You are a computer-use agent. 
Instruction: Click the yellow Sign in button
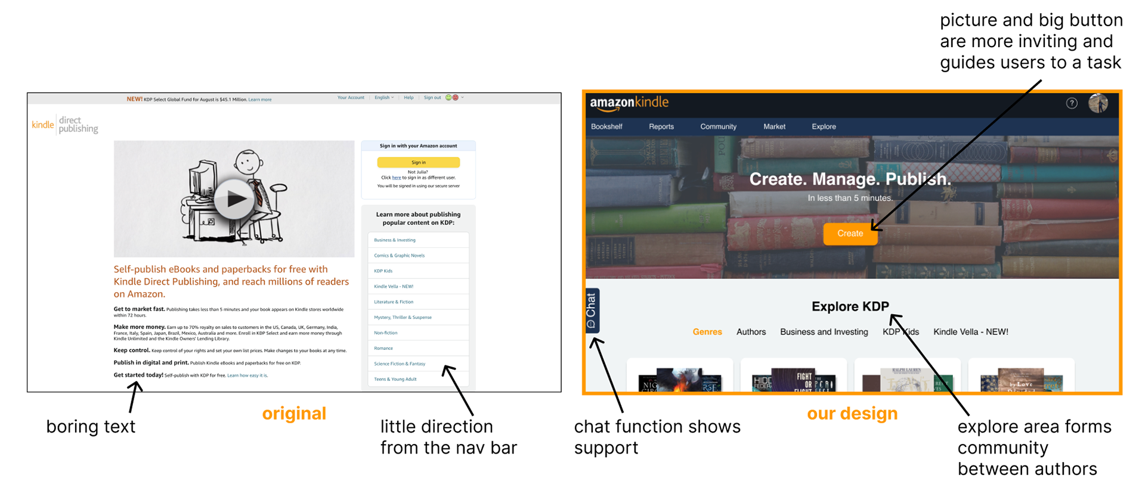click(x=419, y=162)
